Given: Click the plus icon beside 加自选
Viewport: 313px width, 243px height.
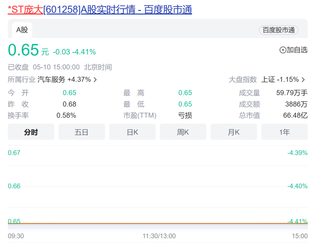Looking at the screenshot, I should tap(283, 50).
